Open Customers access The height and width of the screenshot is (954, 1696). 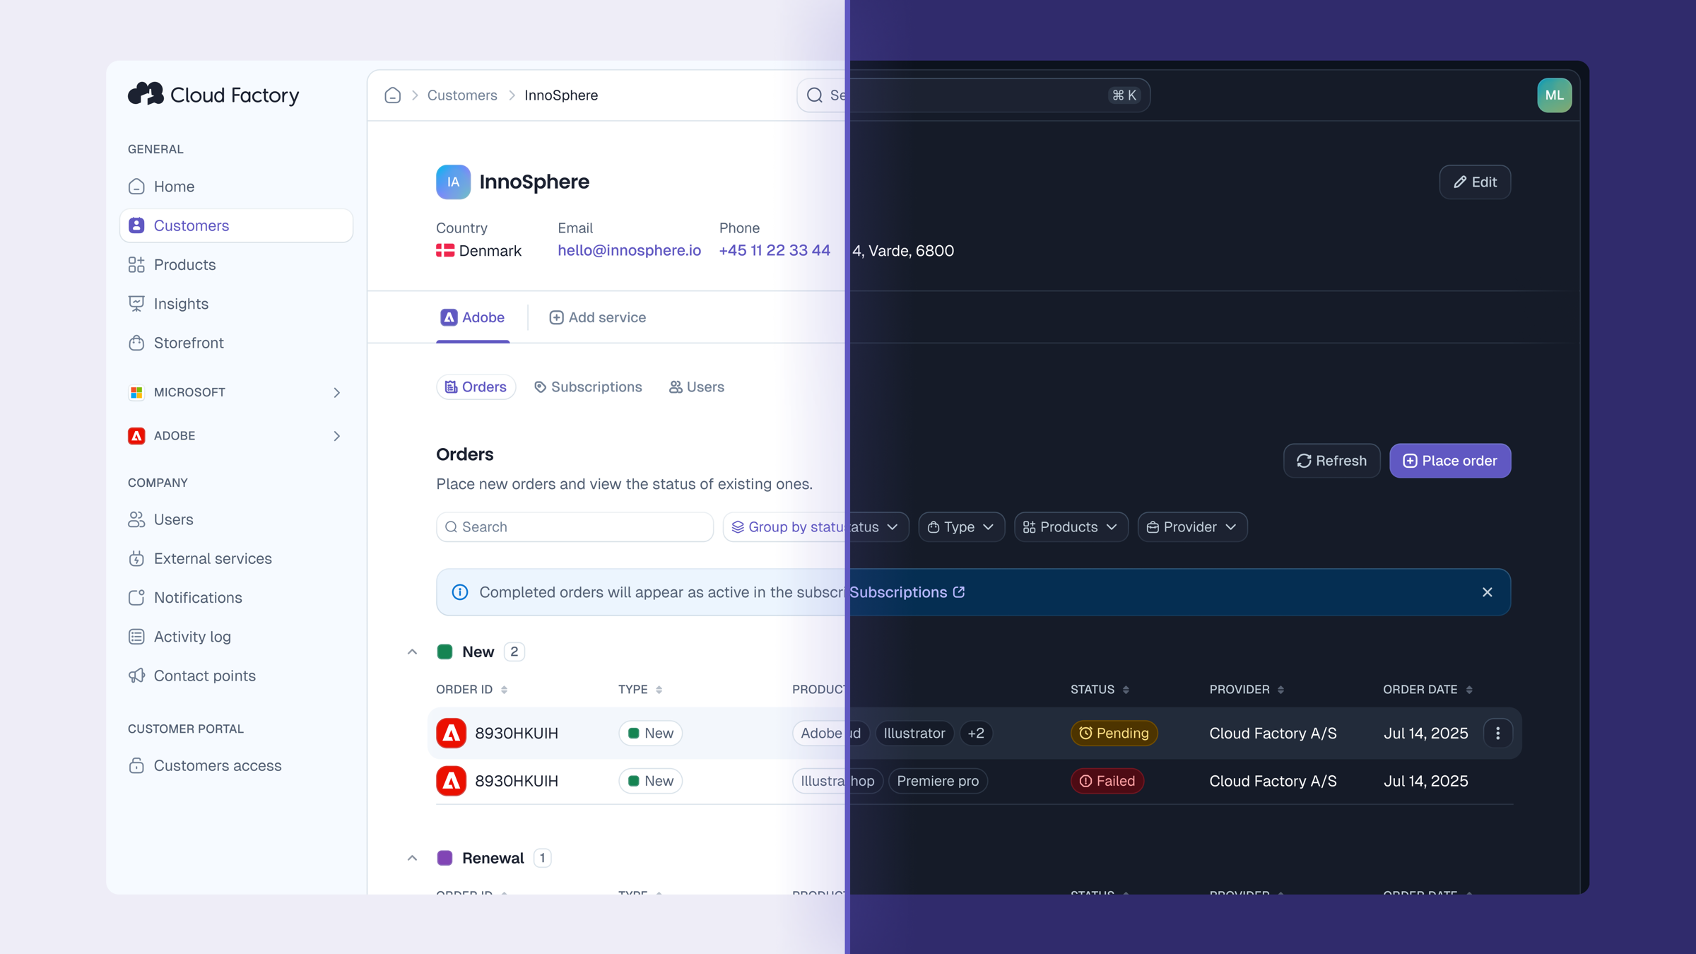coord(236,765)
